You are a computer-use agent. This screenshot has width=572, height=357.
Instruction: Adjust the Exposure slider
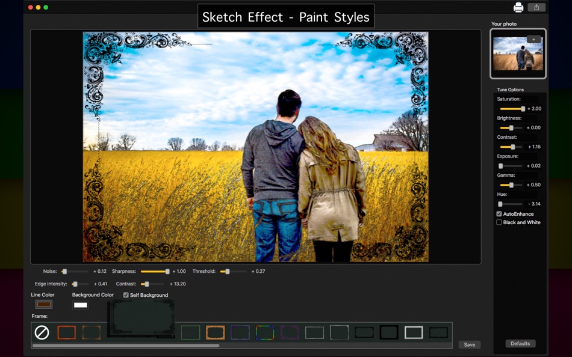tap(511, 166)
